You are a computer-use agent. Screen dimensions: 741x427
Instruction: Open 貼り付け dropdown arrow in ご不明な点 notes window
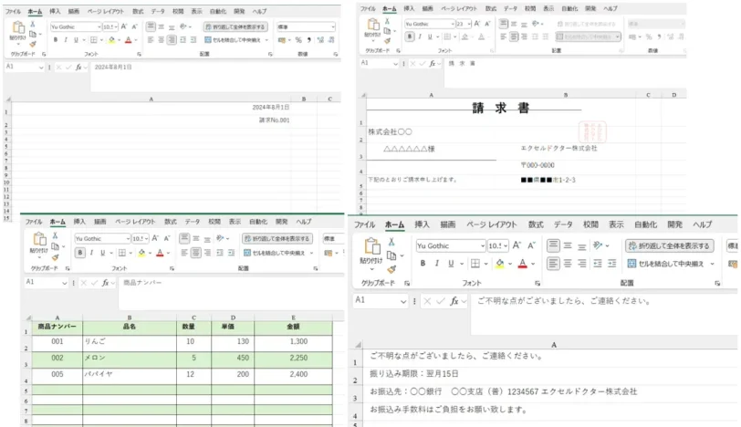pos(372,269)
